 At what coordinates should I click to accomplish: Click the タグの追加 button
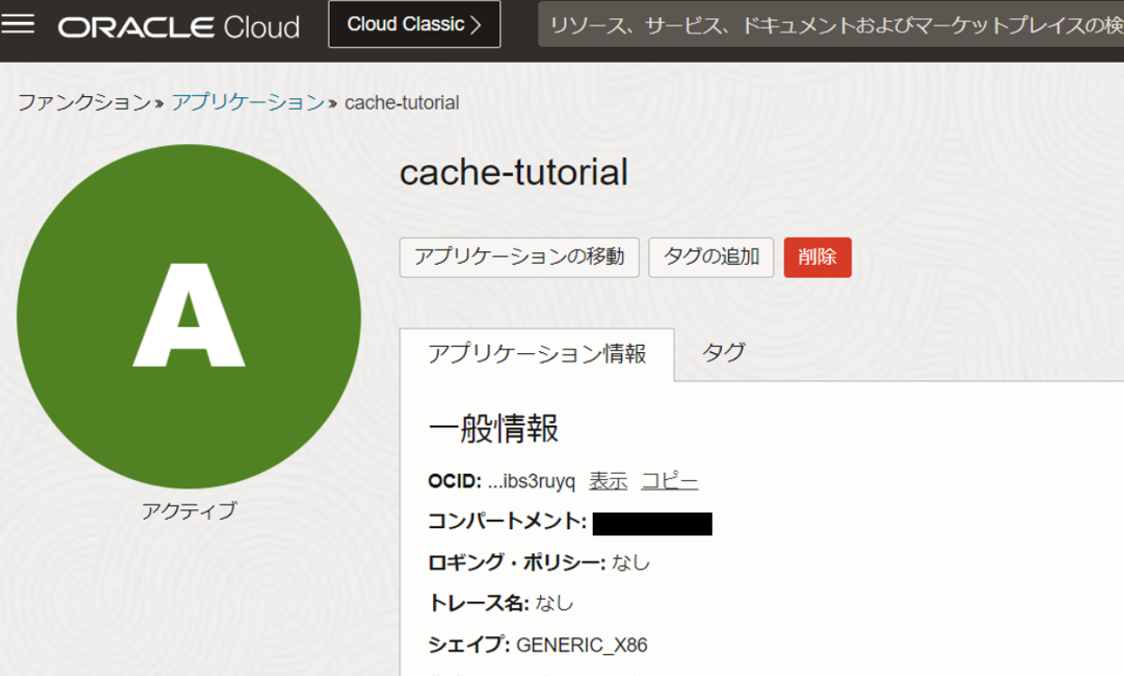[711, 257]
